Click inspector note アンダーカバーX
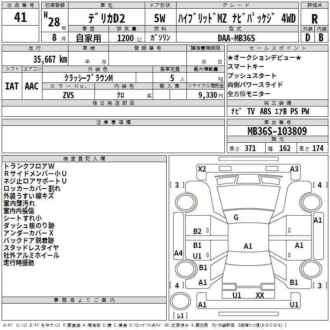330x330 pixels. [x=28, y=233]
